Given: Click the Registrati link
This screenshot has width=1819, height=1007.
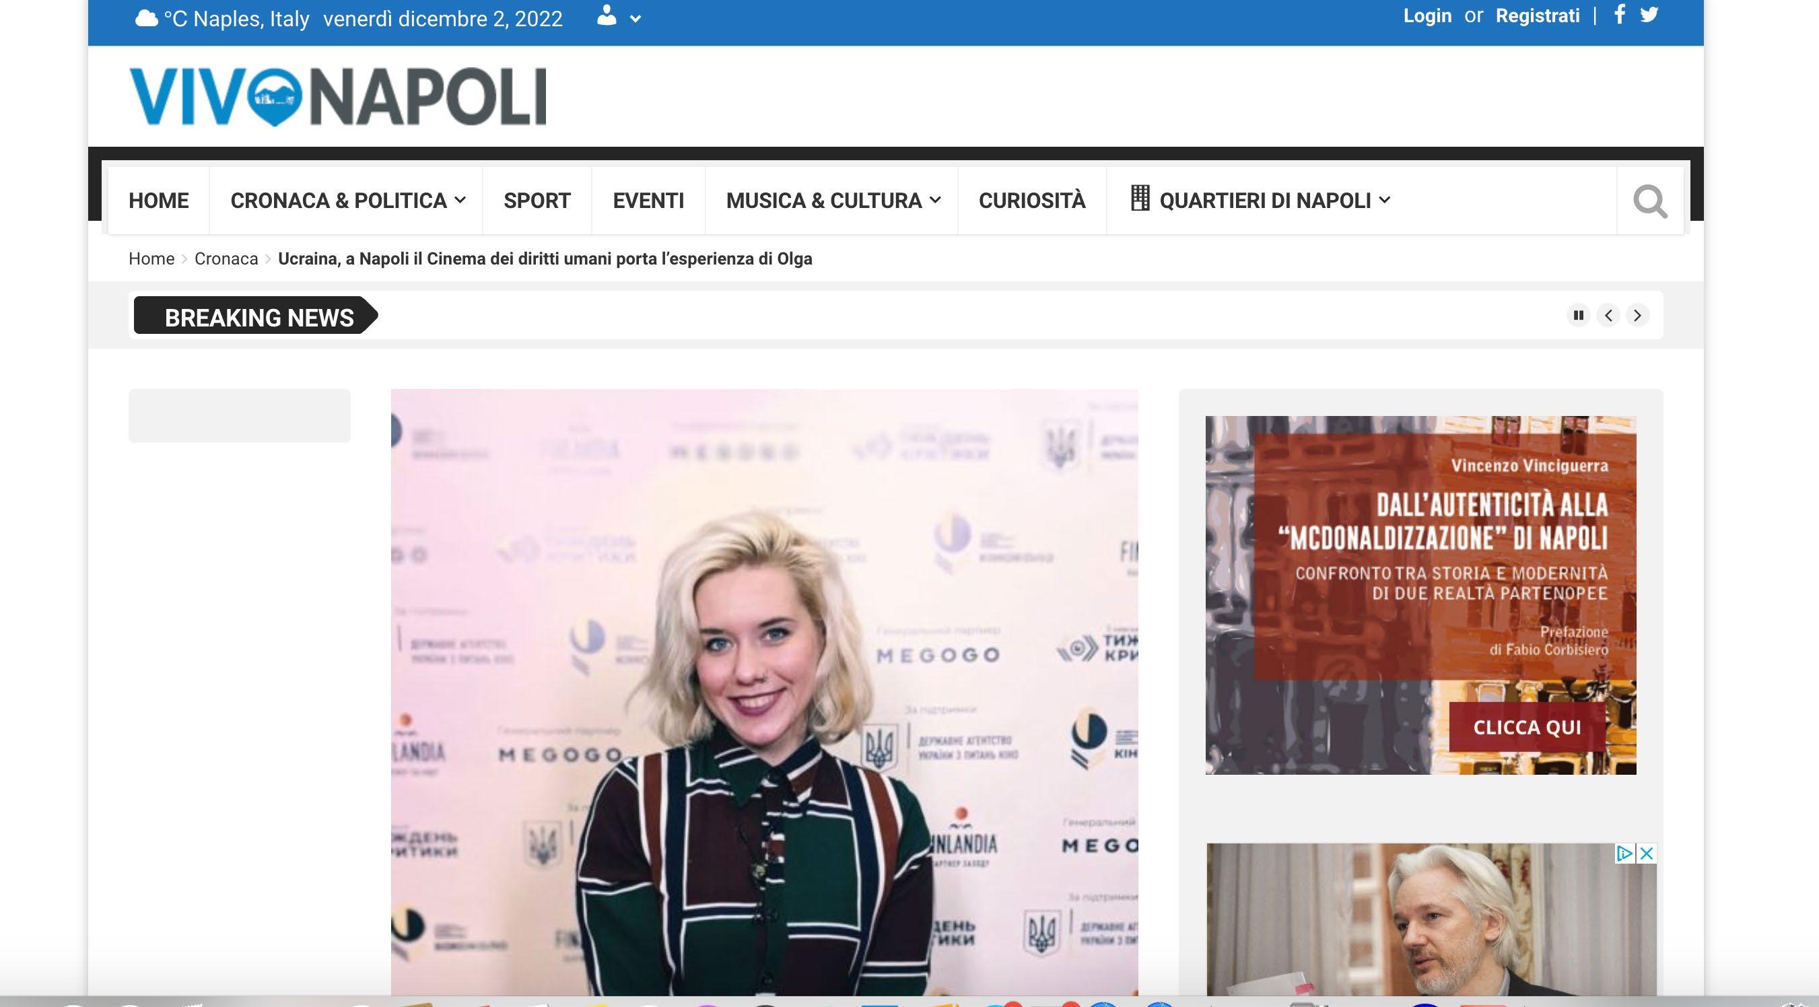Looking at the screenshot, I should (x=1537, y=15).
